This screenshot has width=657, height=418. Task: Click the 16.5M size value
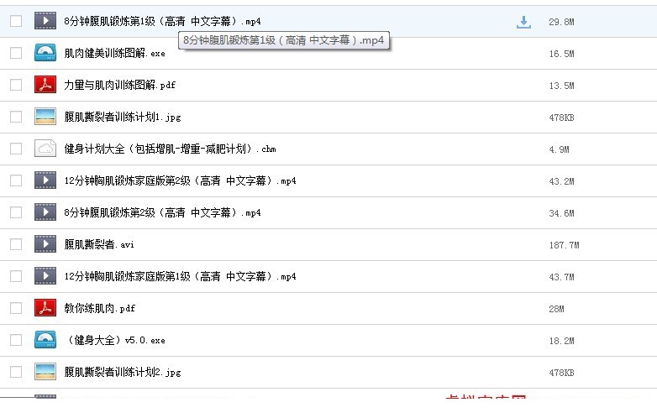pos(561,54)
